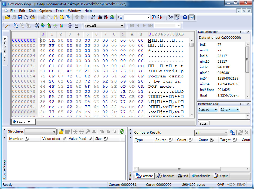
Task: Click the gear settings icon in toolbar
Action: pyautogui.click(x=70, y=26)
